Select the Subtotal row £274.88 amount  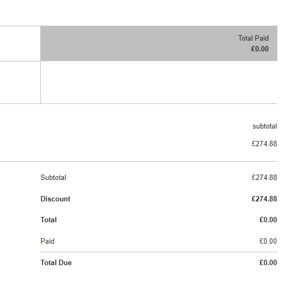pos(264,178)
